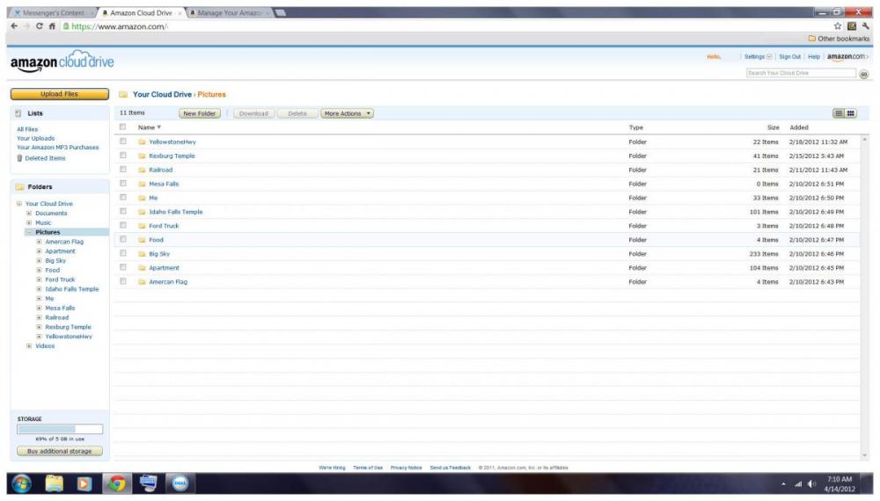
Task: Bookmark page with star icon
Action: pyautogui.click(x=838, y=25)
